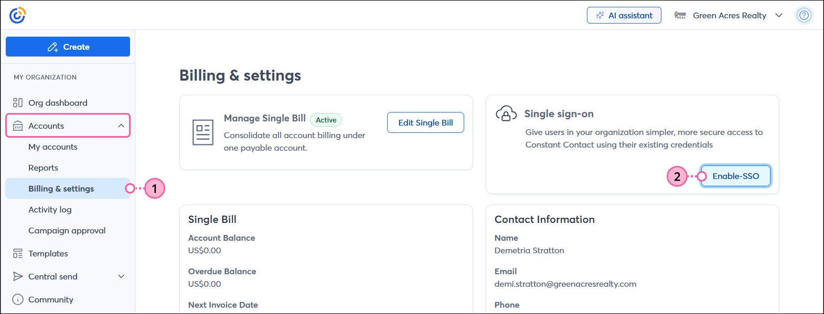Click the Org dashboard grid icon
Image resolution: width=824 pixels, height=314 pixels.
(x=18, y=103)
